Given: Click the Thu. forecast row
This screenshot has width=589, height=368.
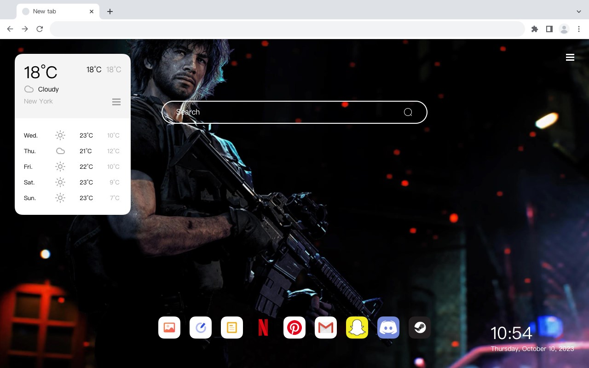Looking at the screenshot, I should [x=72, y=151].
